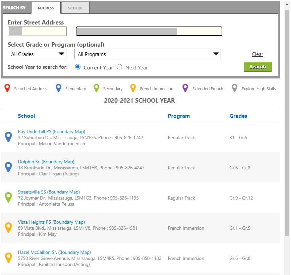Click the gray Explore High Skills legend pin
The height and width of the screenshot is (275, 291).
click(x=235, y=88)
